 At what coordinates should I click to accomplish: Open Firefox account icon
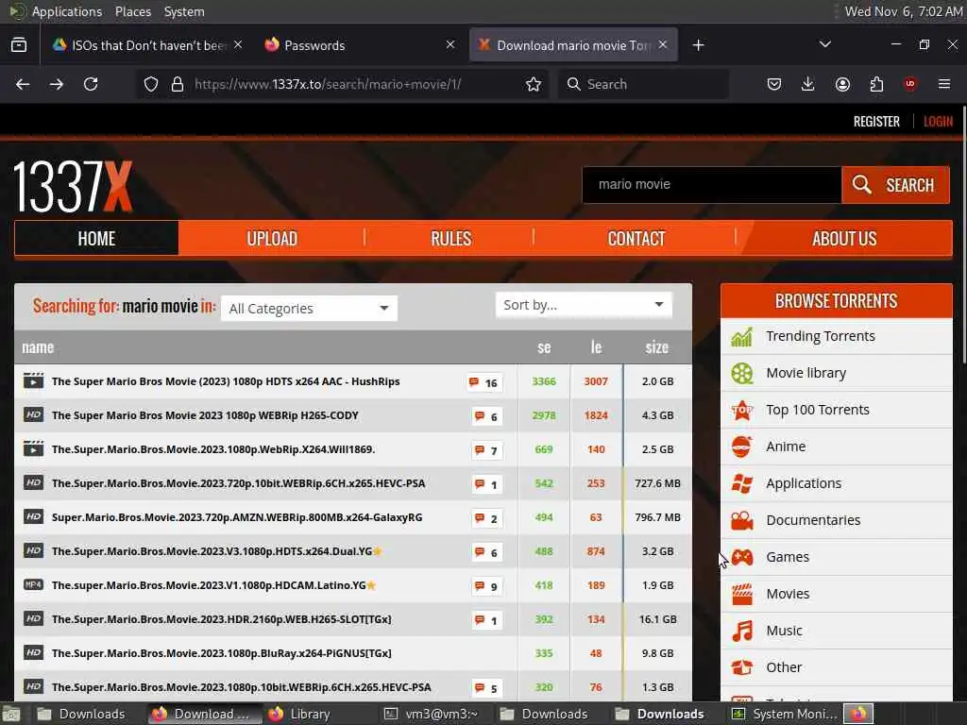[842, 84]
